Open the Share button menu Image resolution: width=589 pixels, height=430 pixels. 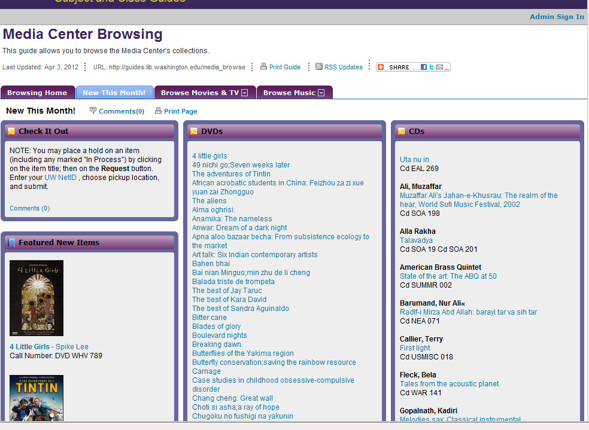(395, 67)
